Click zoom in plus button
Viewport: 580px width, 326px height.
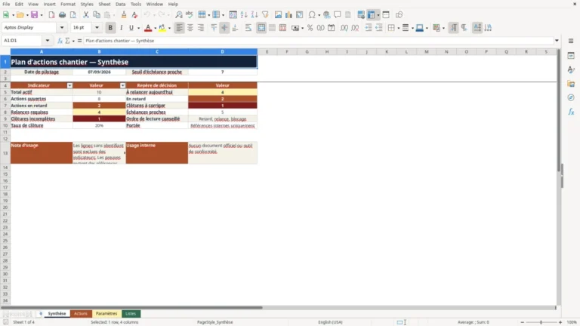560,322
